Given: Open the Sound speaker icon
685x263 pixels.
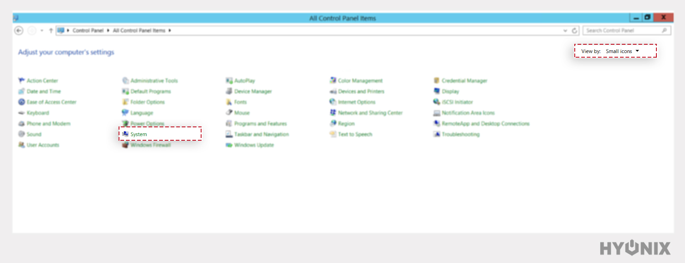Looking at the screenshot, I should tap(21, 134).
